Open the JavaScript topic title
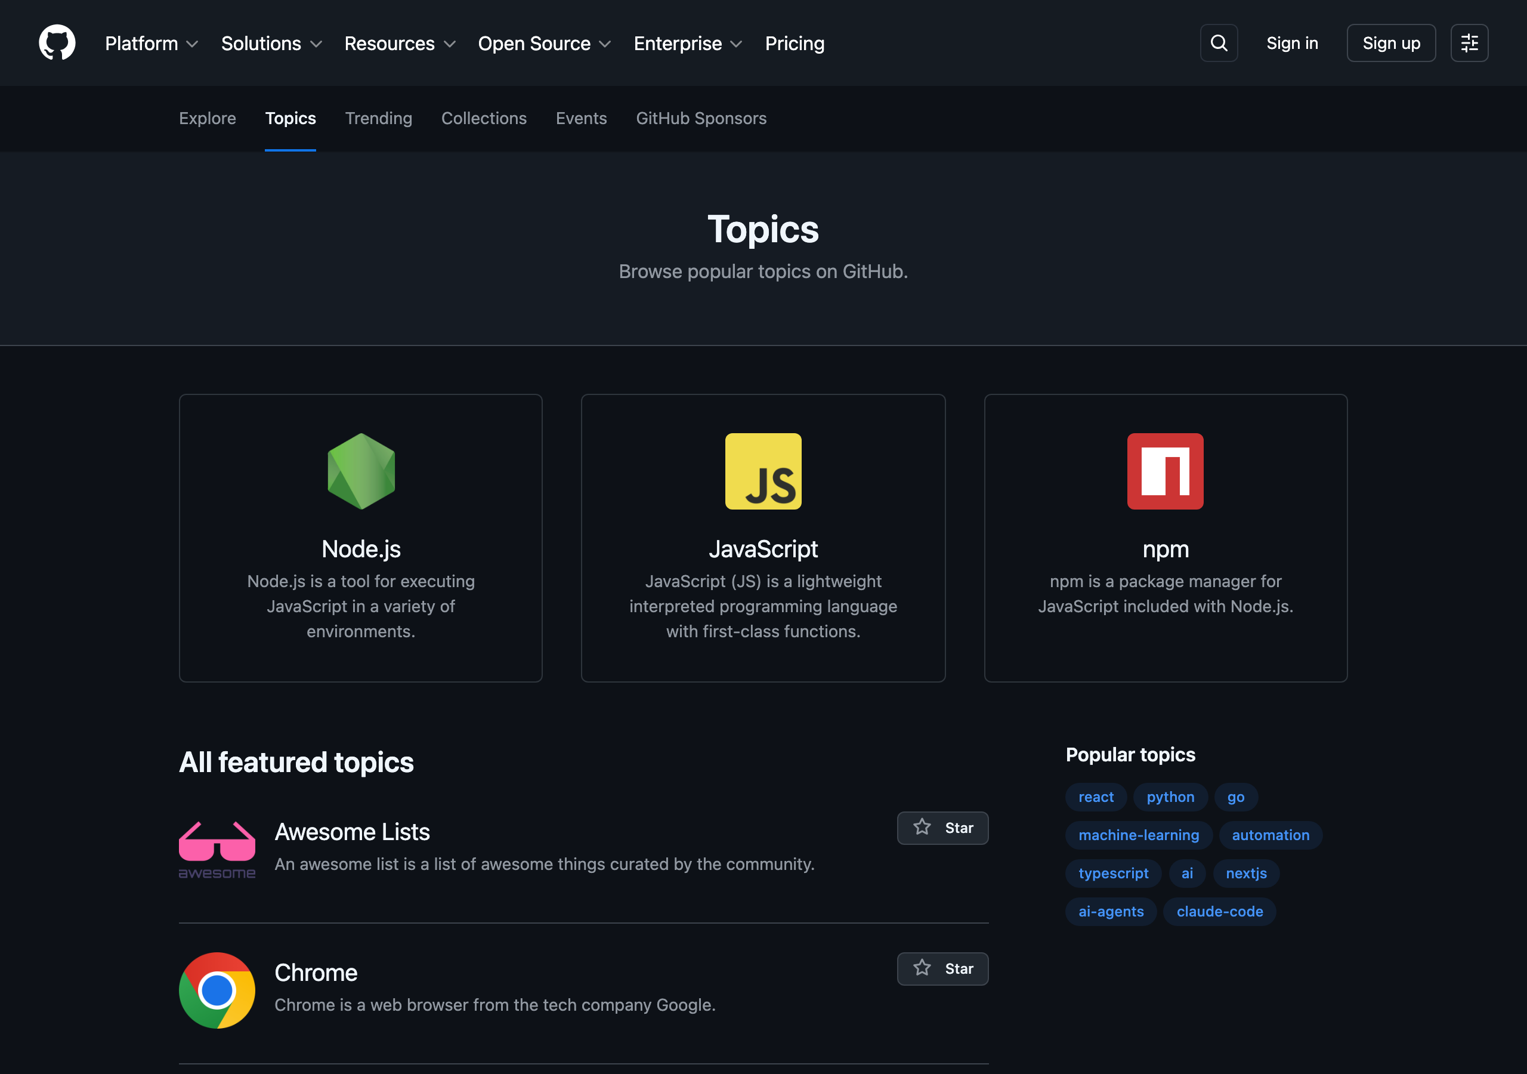The width and height of the screenshot is (1527, 1074). coord(763,549)
